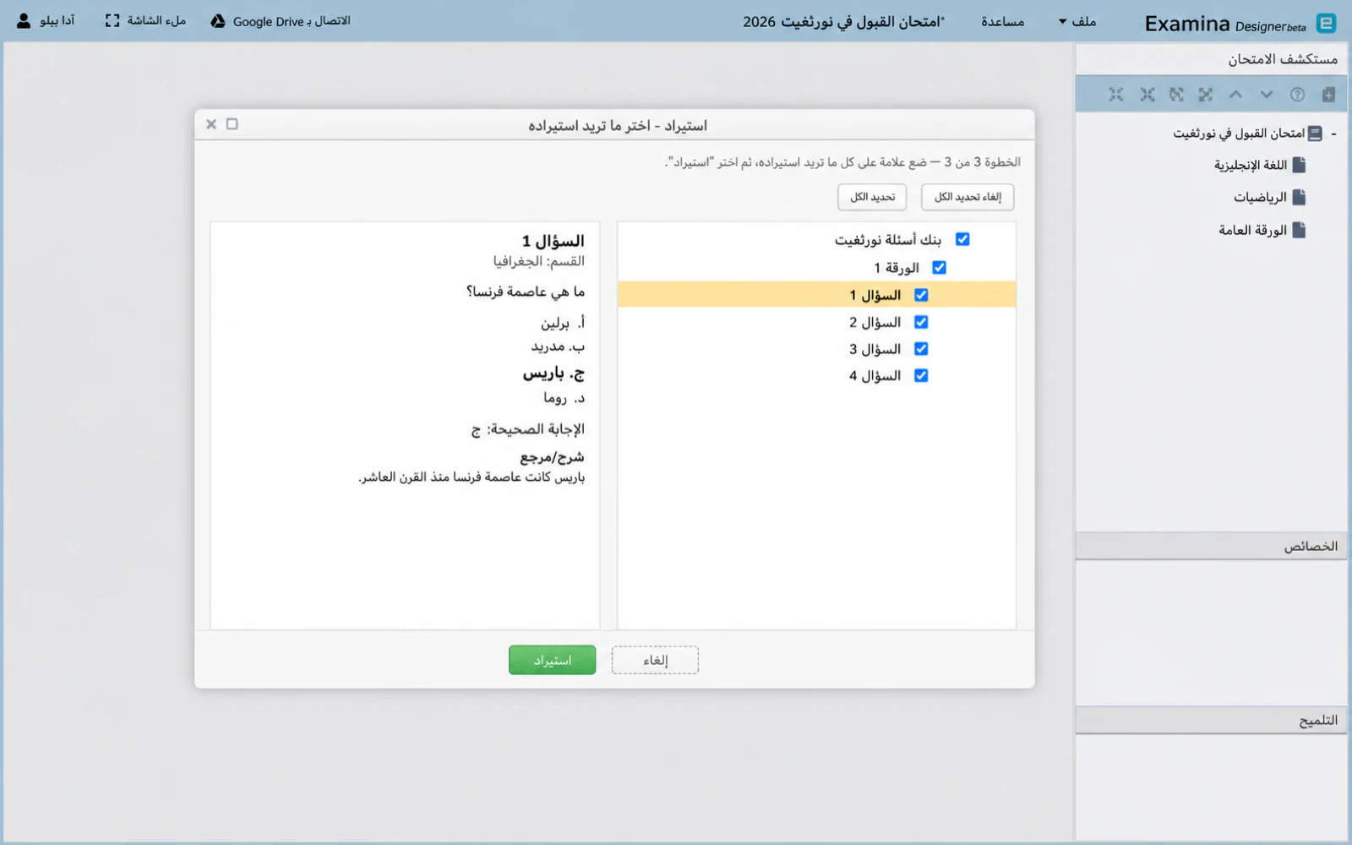Toggle the السؤال 3 checkbox
Screen dimensions: 1352x845
pos(921,349)
